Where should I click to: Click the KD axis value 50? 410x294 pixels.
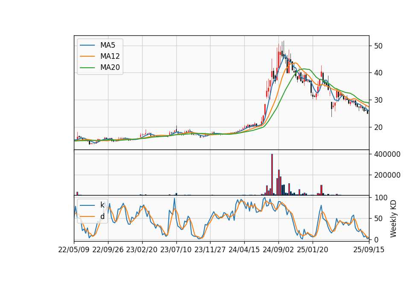coord(378,219)
